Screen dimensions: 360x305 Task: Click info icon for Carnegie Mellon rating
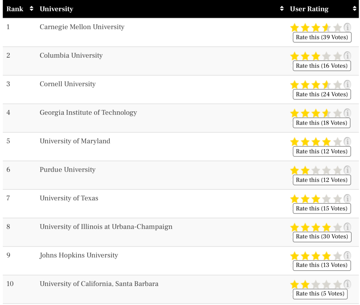pos(347,27)
